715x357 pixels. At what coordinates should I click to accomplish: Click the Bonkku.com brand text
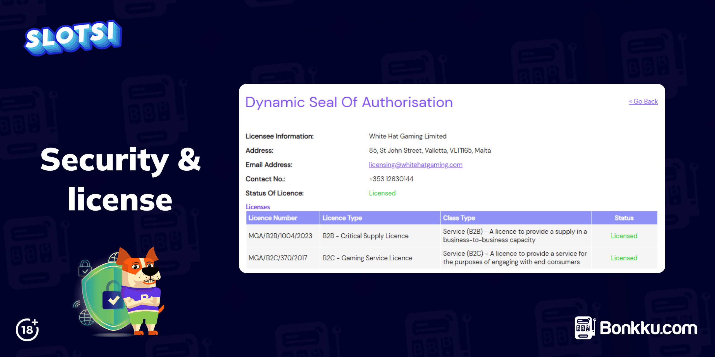pyautogui.click(x=648, y=328)
